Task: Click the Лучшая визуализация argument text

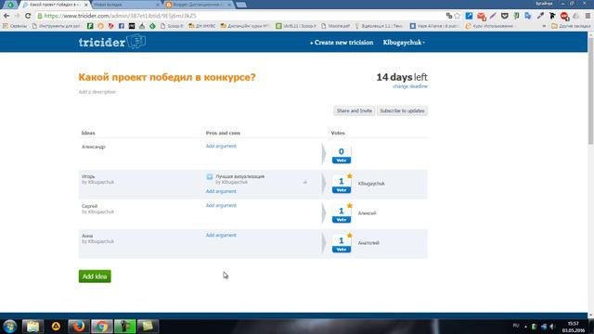Action: pyautogui.click(x=239, y=176)
